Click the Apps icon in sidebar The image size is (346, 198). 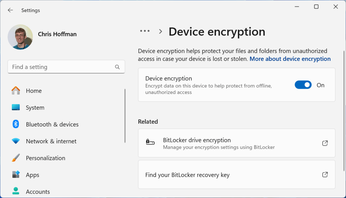pos(16,174)
